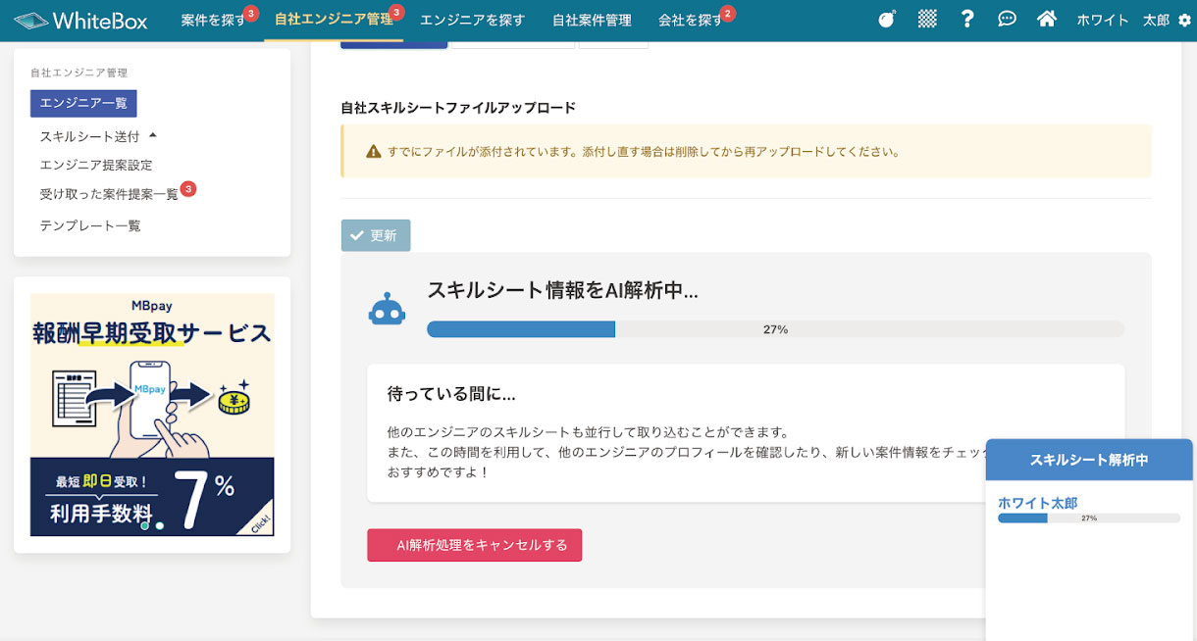Click the 更新 button
1197x641 pixels.
(376, 235)
